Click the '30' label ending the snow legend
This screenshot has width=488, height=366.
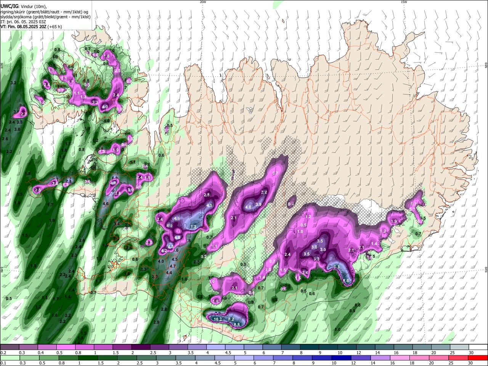pyautogui.click(x=471, y=353)
